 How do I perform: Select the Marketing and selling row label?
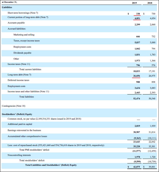(x=24, y=35)
